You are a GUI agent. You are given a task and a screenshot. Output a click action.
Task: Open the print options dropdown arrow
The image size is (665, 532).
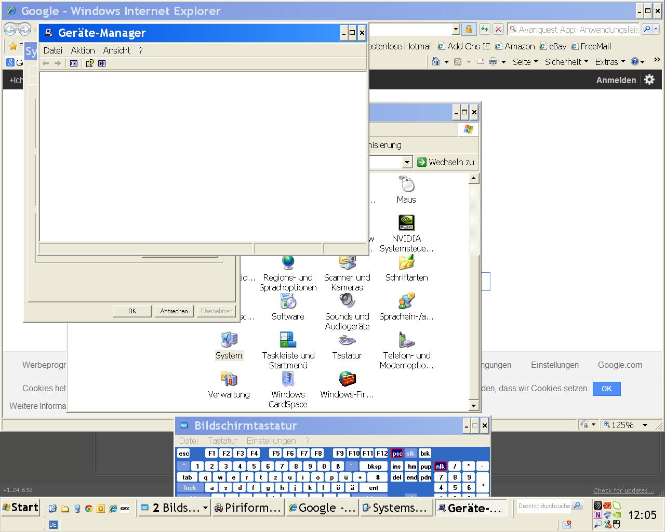503,62
